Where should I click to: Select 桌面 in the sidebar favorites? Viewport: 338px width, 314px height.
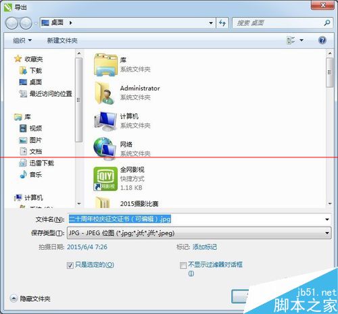pos(36,82)
